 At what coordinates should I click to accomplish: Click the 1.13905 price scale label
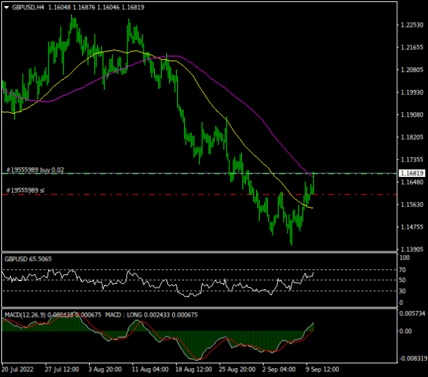pos(412,250)
